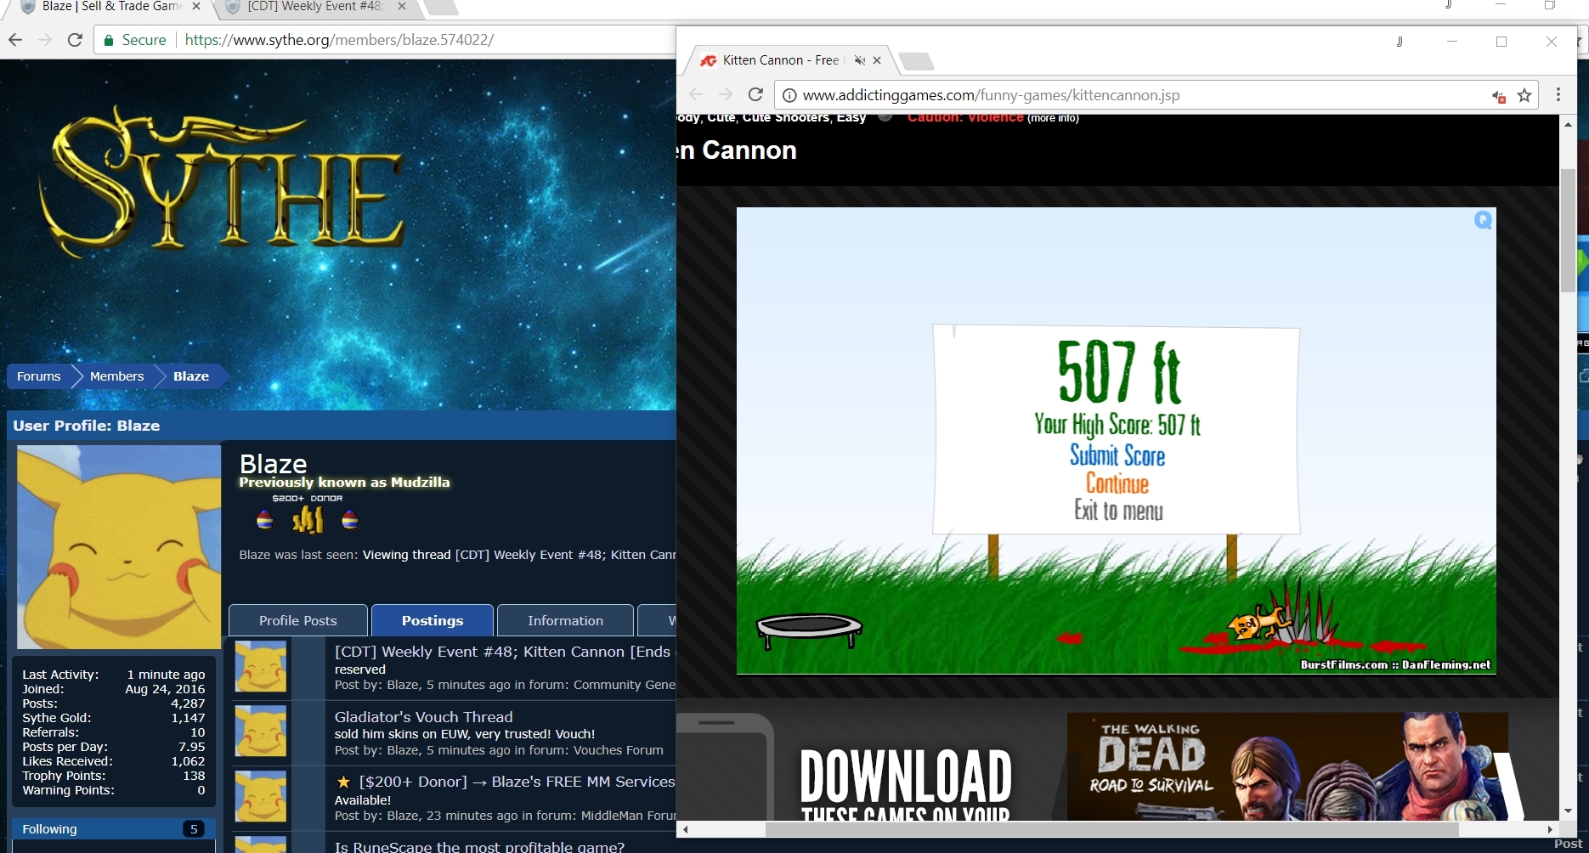Click the scroll up arrow in game window
Image resolution: width=1589 pixels, height=853 pixels.
(x=1568, y=124)
